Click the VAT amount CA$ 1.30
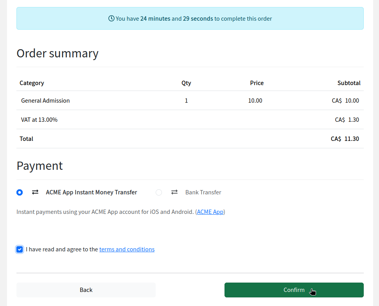 [x=347, y=119]
